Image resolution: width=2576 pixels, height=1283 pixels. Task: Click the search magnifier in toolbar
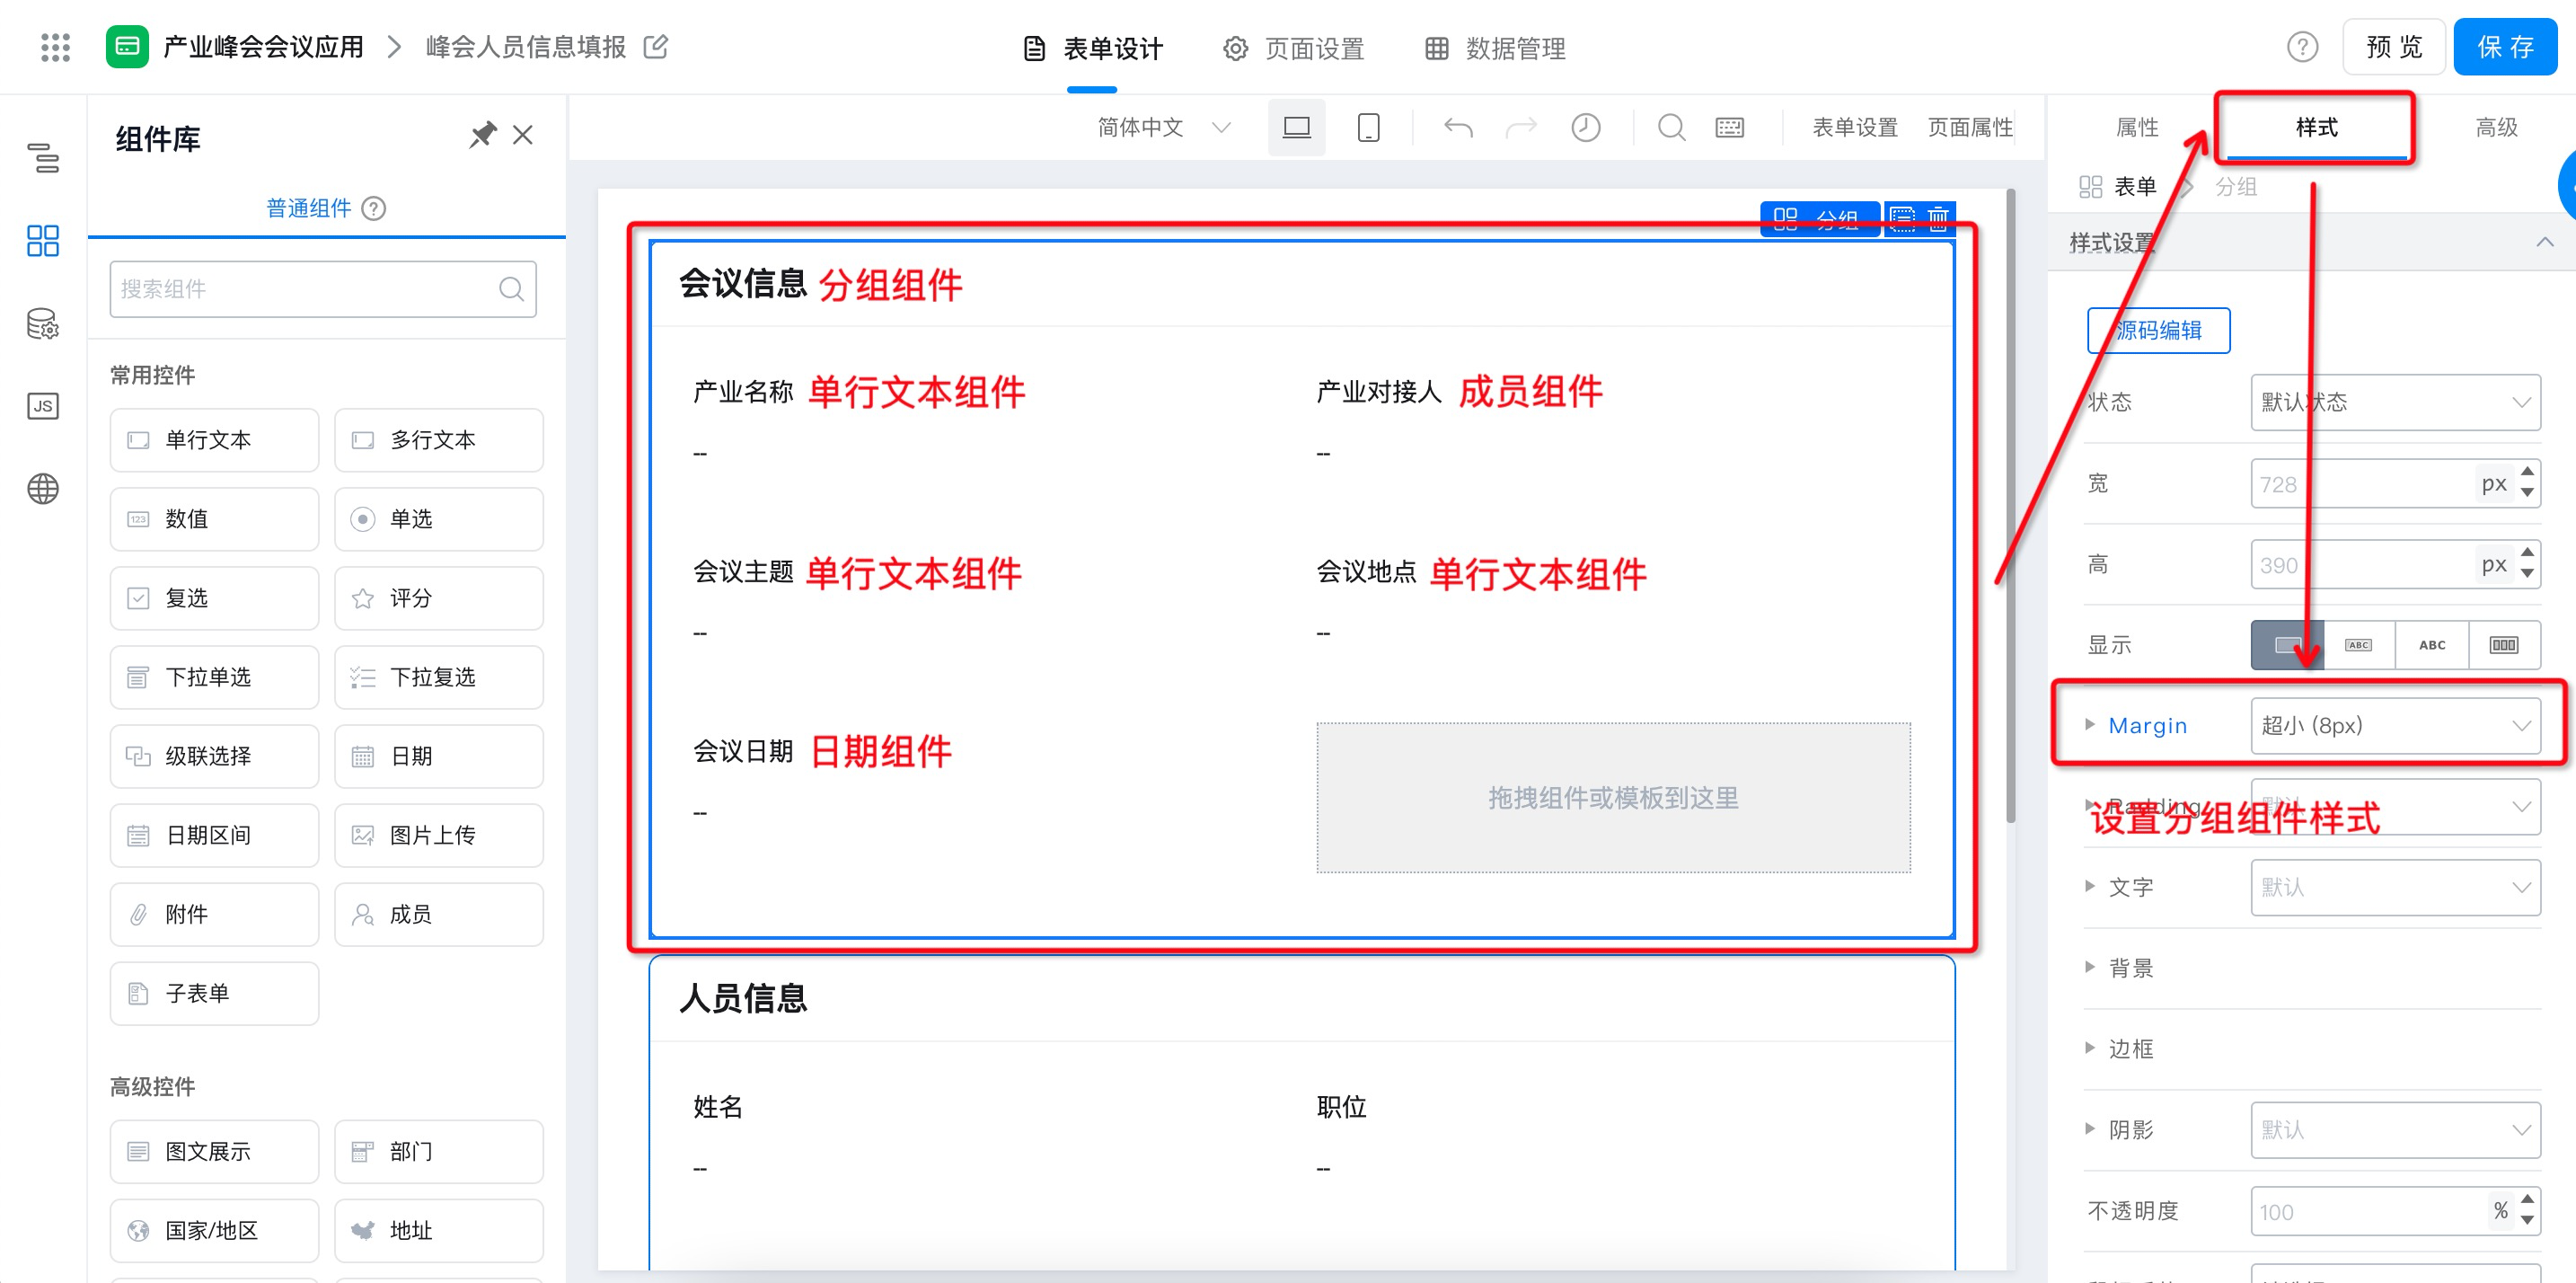[1671, 128]
